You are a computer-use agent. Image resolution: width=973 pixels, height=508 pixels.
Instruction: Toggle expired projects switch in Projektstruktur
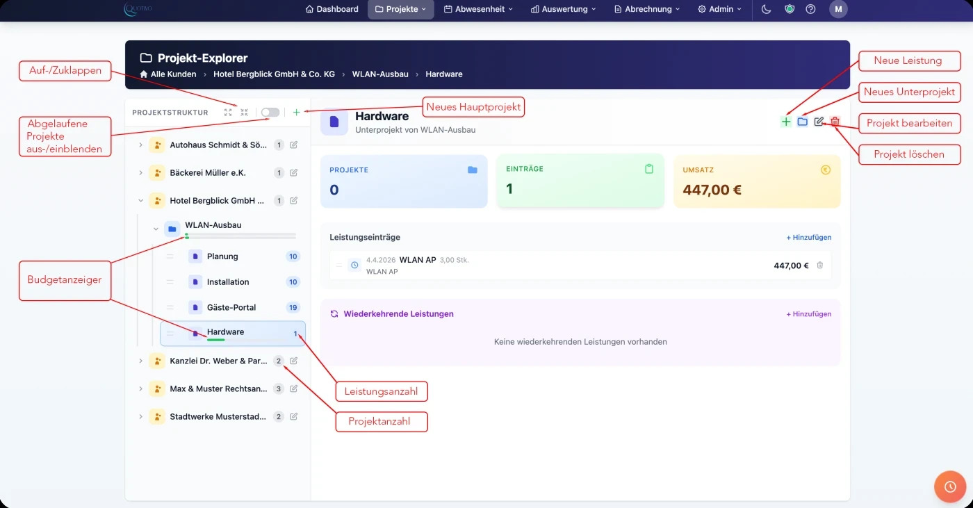coord(270,112)
